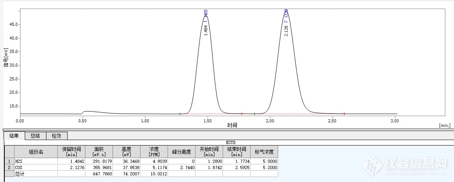Click the 峰分离度 column header
The width and height of the screenshot is (454, 182).
pyautogui.click(x=181, y=152)
